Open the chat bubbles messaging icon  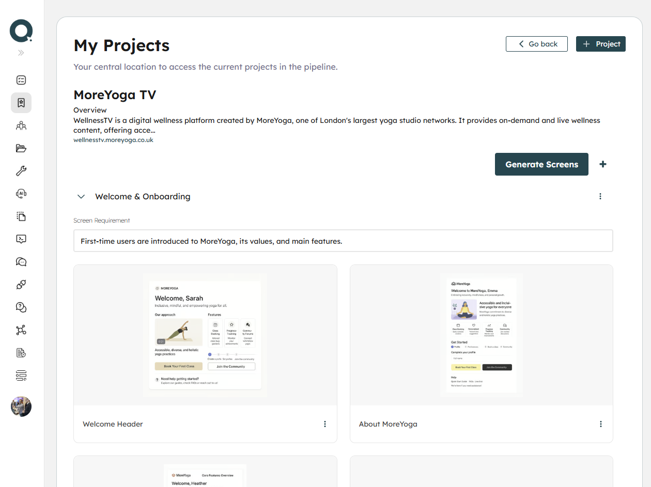coord(21,261)
